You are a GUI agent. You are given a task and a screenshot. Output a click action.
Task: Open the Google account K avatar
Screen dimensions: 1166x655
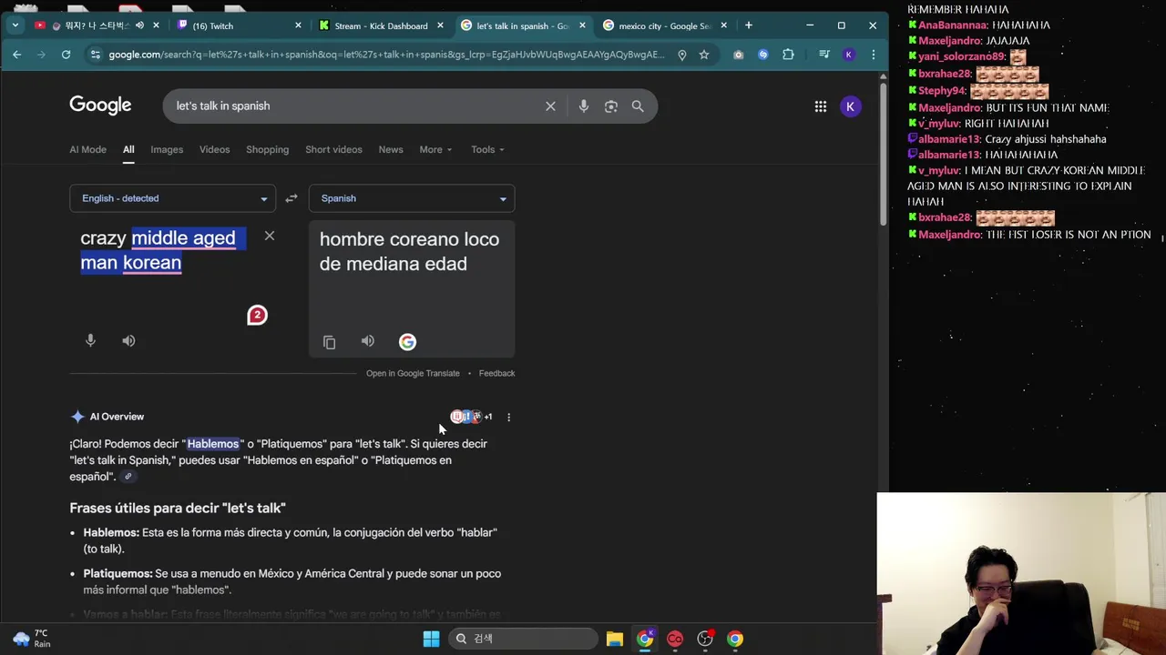850,106
